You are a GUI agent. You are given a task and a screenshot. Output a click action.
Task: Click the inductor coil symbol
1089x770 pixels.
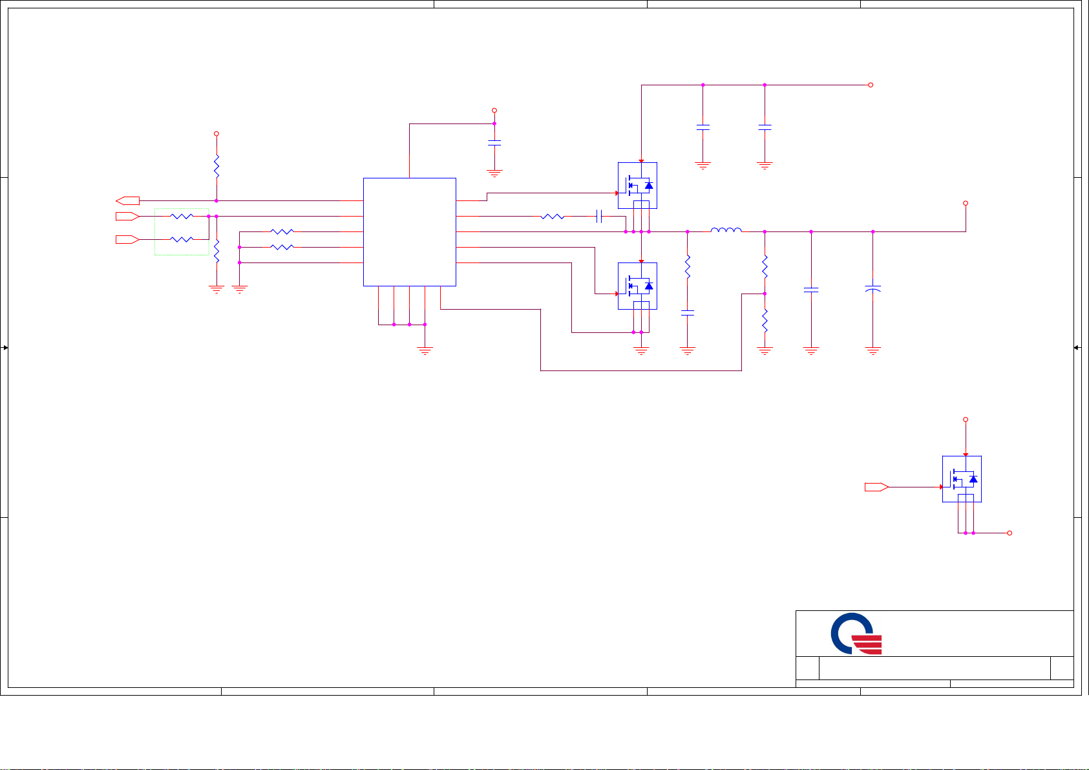pyautogui.click(x=726, y=230)
